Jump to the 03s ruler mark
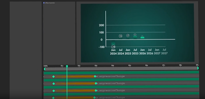 click(x=96, y=65)
